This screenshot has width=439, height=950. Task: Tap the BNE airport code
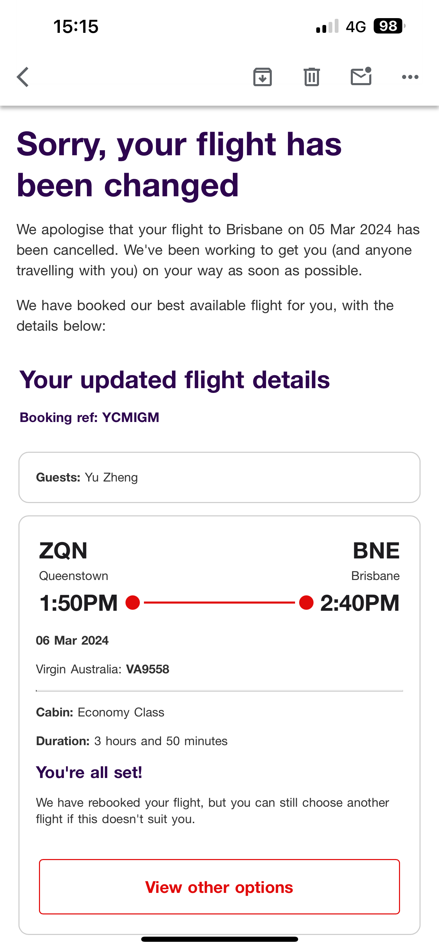click(x=376, y=551)
